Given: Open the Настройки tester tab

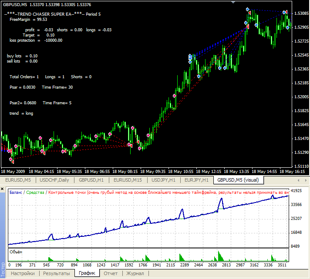Looking at the screenshot, I should (x=23, y=273).
